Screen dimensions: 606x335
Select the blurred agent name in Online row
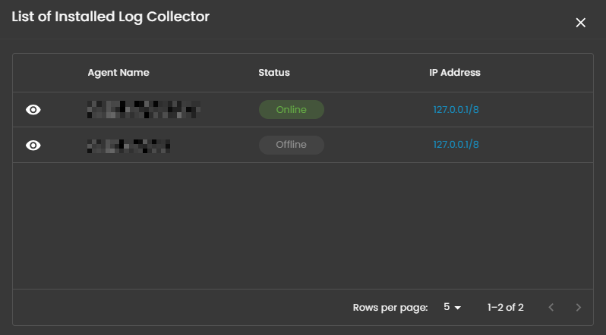144,110
